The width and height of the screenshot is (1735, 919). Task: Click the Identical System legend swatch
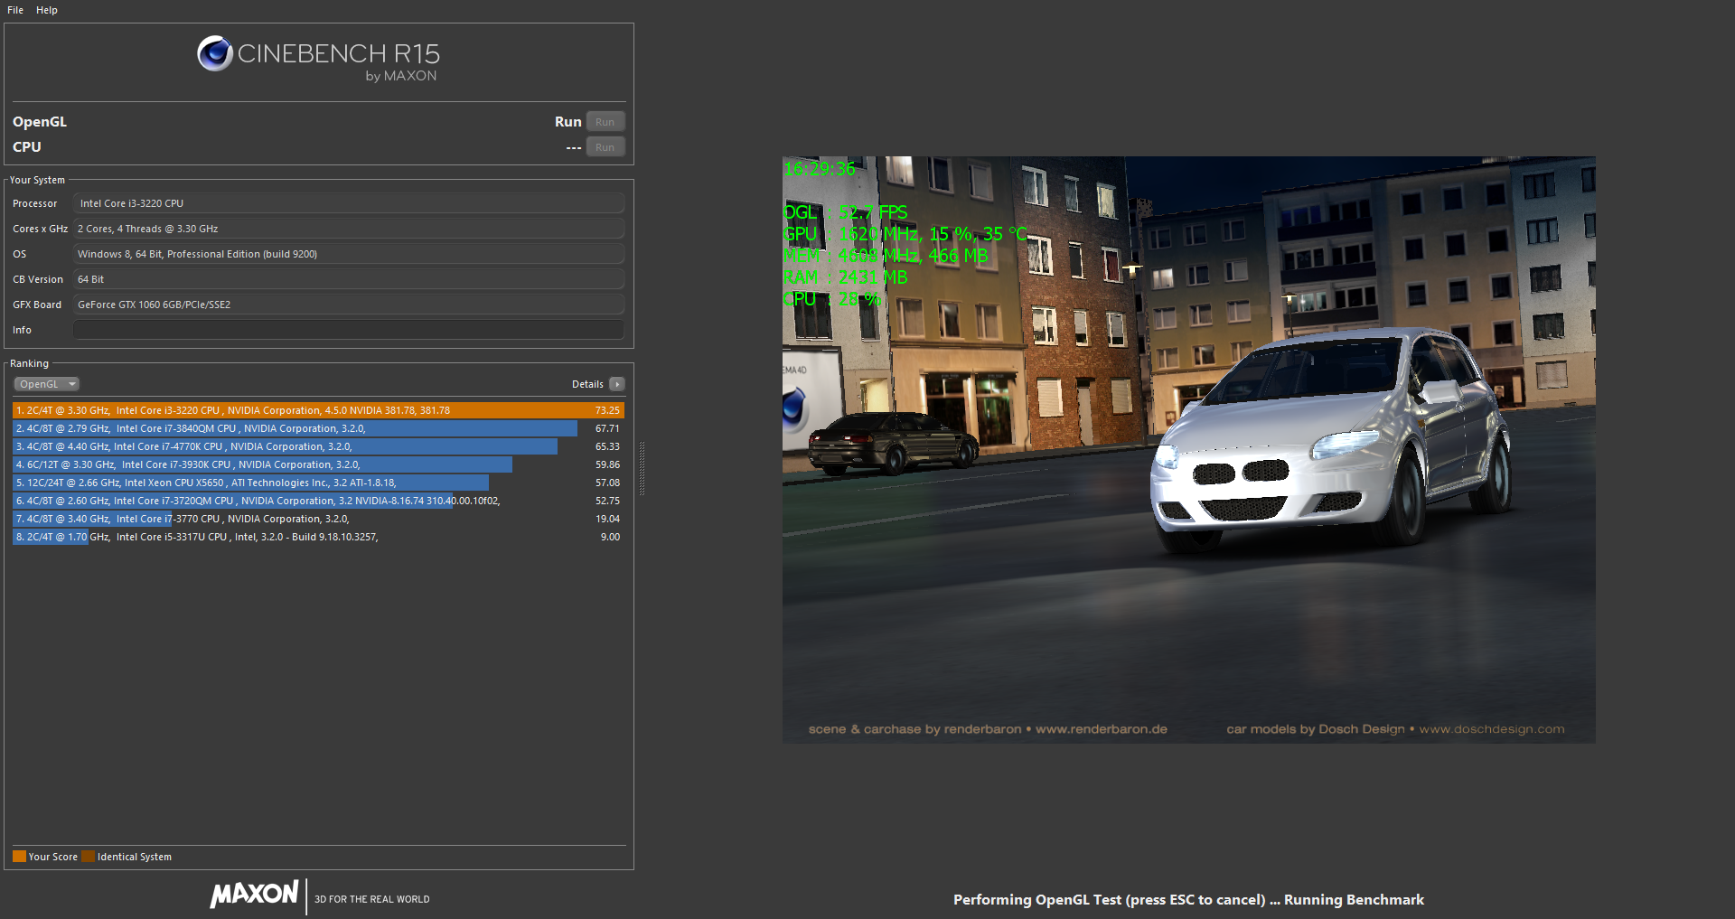coord(88,857)
